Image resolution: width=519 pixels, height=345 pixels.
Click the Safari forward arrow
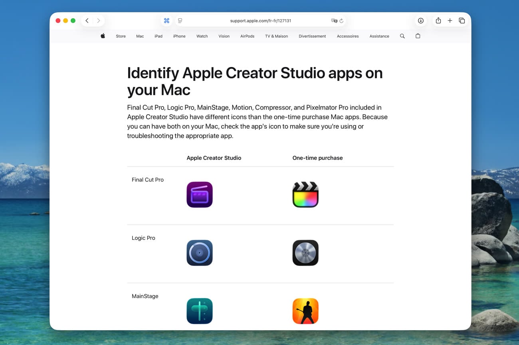click(99, 21)
